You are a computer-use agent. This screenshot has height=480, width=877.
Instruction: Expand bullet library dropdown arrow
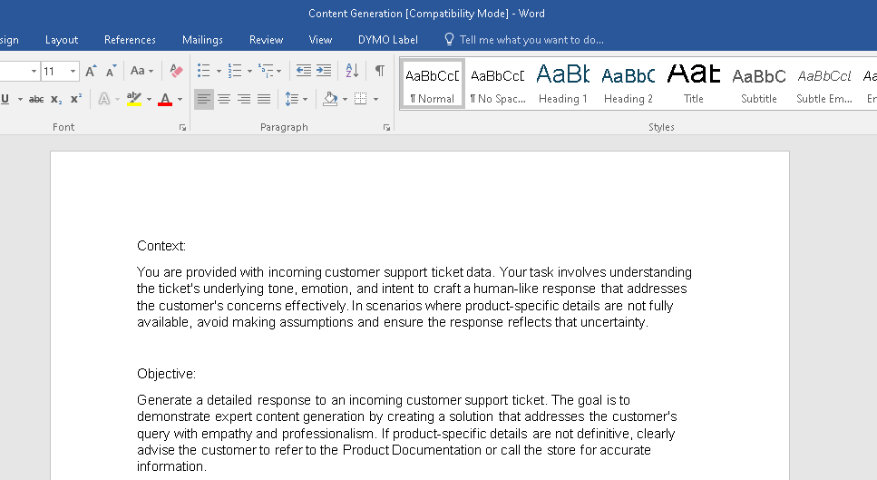point(219,72)
